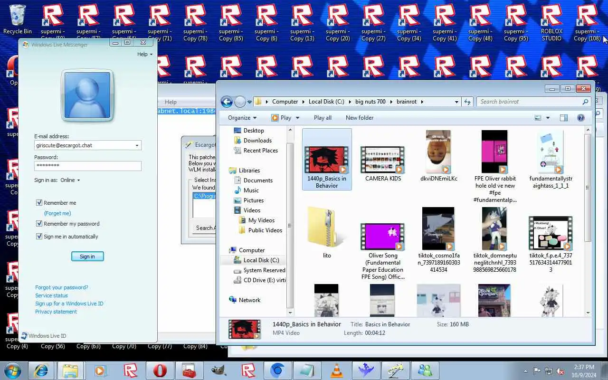608x380 pixels.
Task: Refresh the brainrot folder view
Action: [x=467, y=102]
